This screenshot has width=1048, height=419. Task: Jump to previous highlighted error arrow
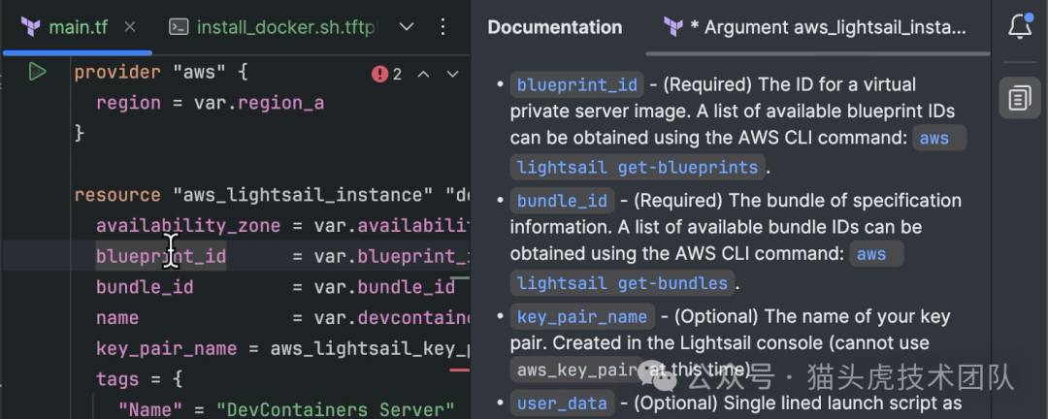[425, 74]
